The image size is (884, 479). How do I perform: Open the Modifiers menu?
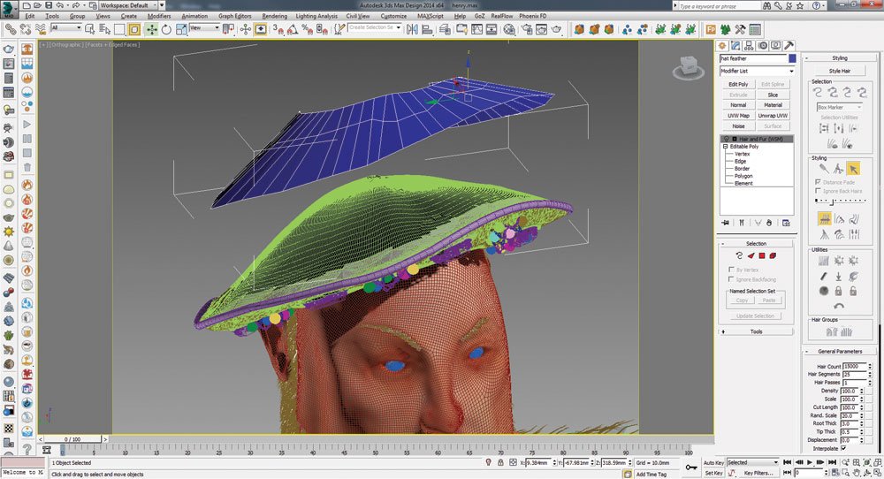point(159,16)
